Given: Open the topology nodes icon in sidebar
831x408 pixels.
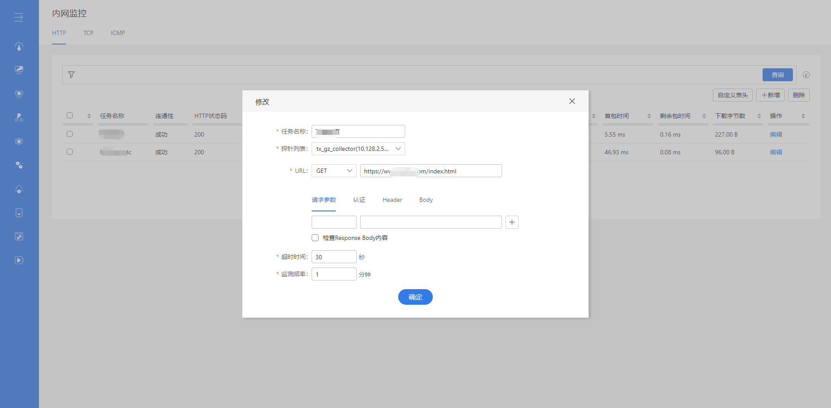Looking at the screenshot, I should click(x=19, y=117).
